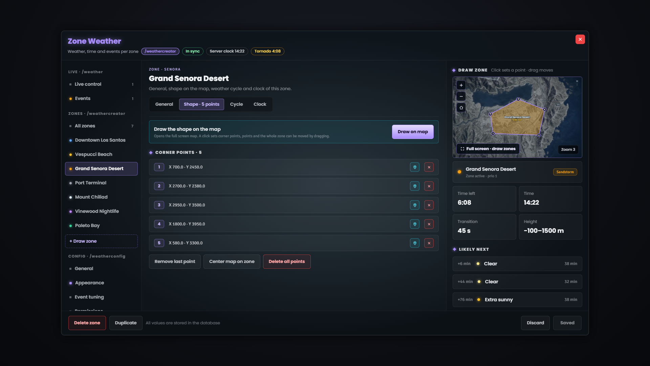Select Paleto Bay zone

(x=101, y=226)
